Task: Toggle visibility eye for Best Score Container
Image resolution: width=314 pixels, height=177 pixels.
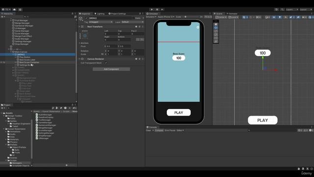Action: 1,62
